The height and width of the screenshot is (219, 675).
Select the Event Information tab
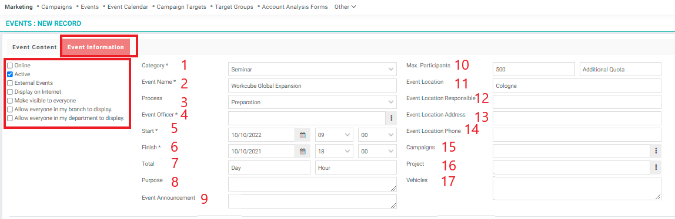click(96, 47)
